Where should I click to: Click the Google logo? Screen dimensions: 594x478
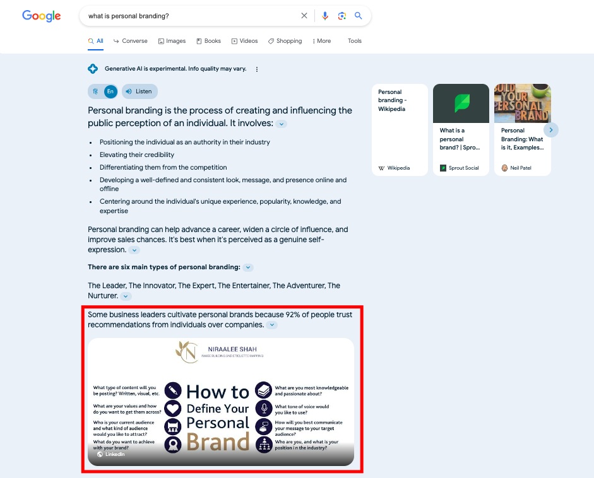(x=42, y=16)
